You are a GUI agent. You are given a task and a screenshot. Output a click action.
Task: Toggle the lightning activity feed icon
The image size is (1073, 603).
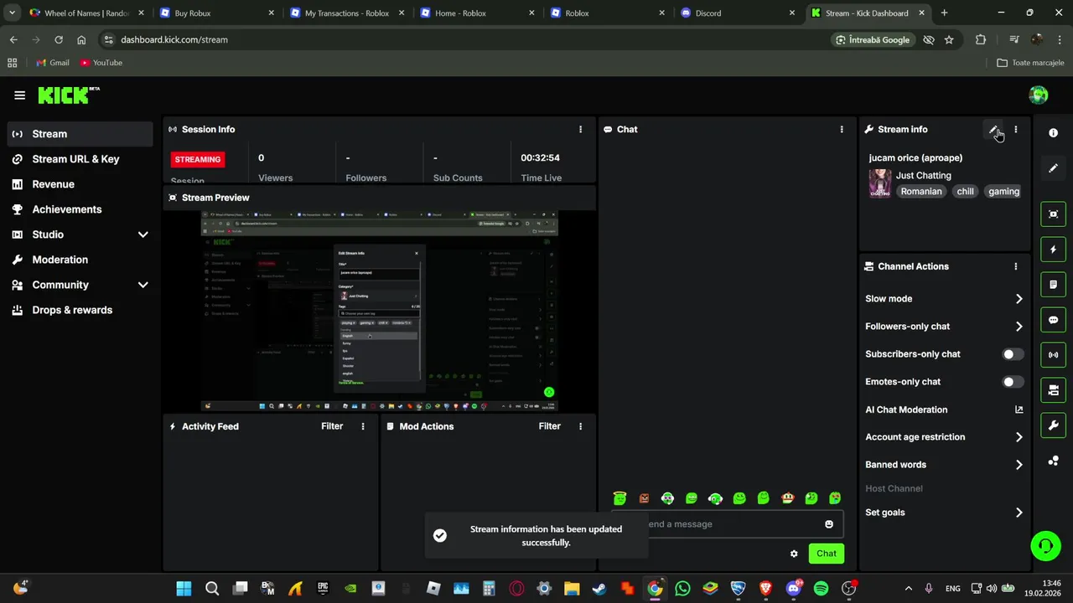coord(1054,250)
